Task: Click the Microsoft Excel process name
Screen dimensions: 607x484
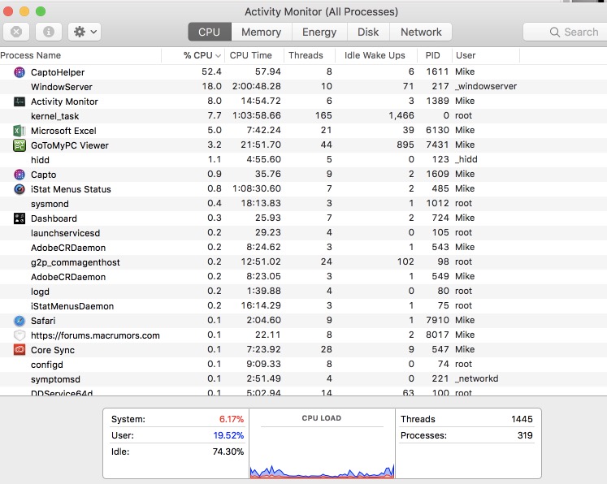Action: pyautogui.click(x=63, y=131)
